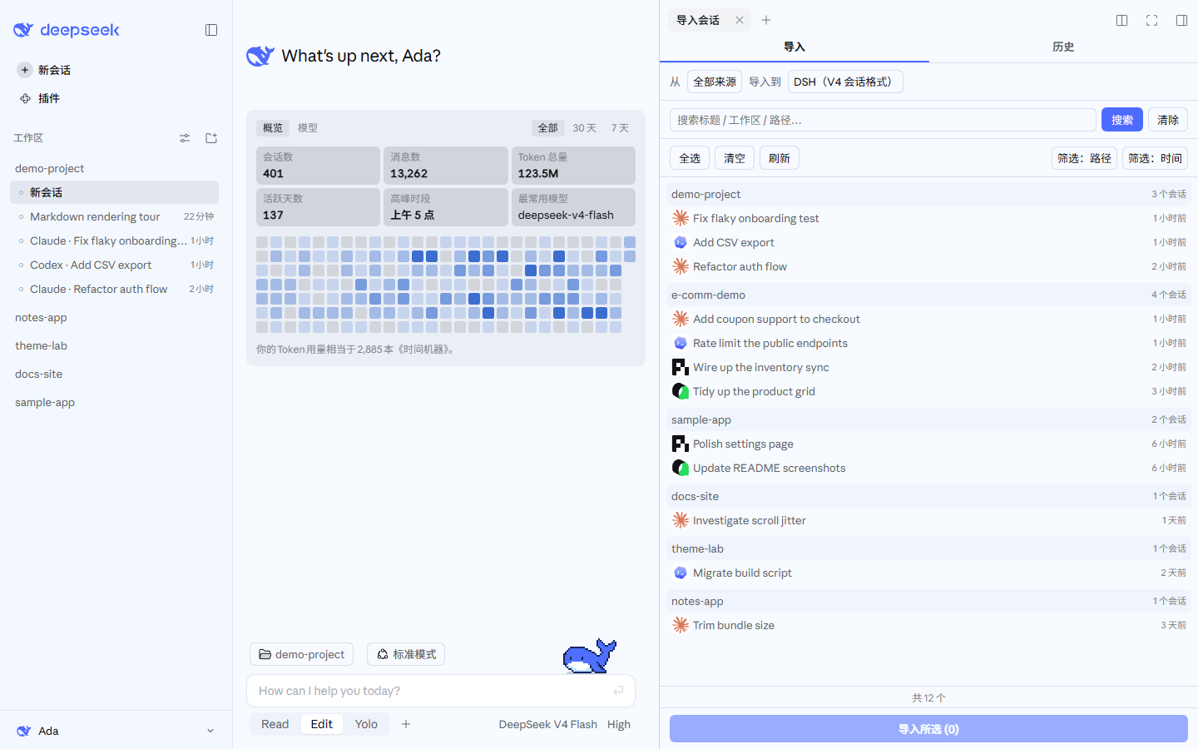Toggle path filter 筛选：路径
Image resolution: width=1198 pixels, height=749 pixels.
(1084, 158)
